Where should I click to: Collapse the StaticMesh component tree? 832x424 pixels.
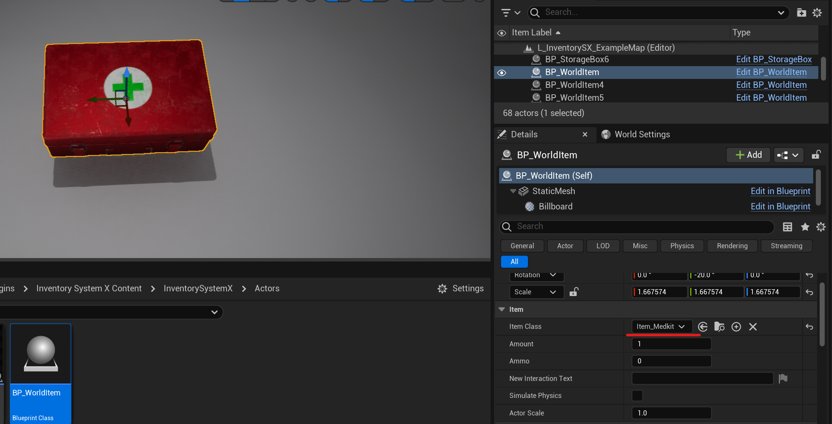[513, 191]
